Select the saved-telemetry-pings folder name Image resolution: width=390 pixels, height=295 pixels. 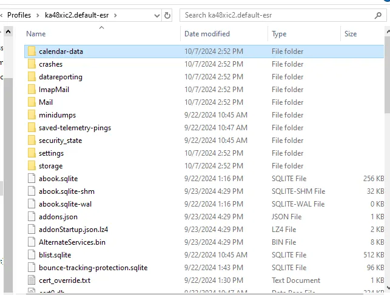(x=75, y=128)
